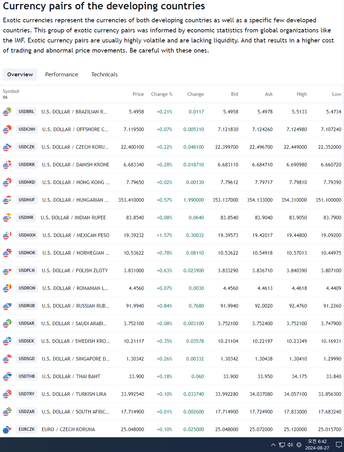
Task: Sort table by Ask column header
Action: 269,94
